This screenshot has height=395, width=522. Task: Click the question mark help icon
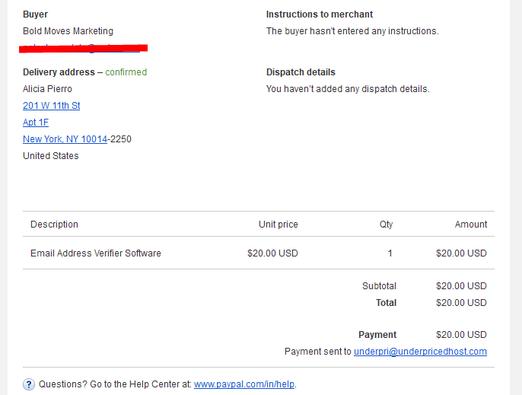(29, 384)
